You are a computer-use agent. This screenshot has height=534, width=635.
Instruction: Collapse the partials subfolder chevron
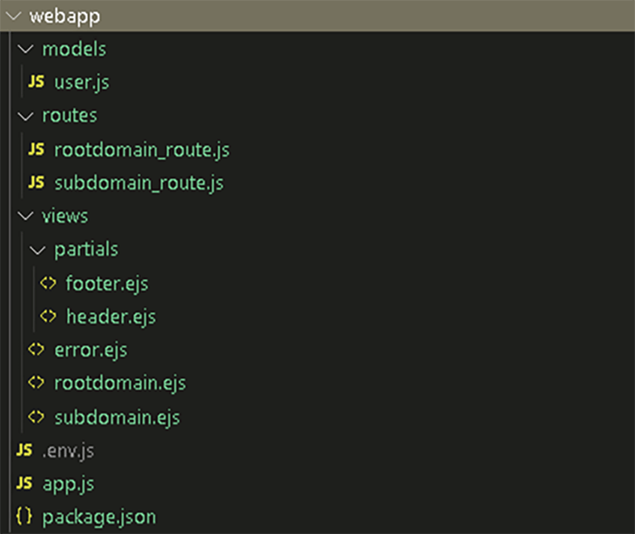(x=37, y=250)
